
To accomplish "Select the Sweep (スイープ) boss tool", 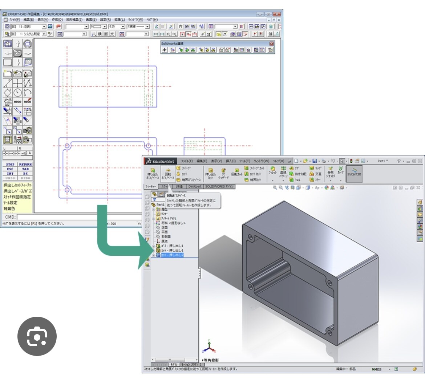I will tap(184, 168).
